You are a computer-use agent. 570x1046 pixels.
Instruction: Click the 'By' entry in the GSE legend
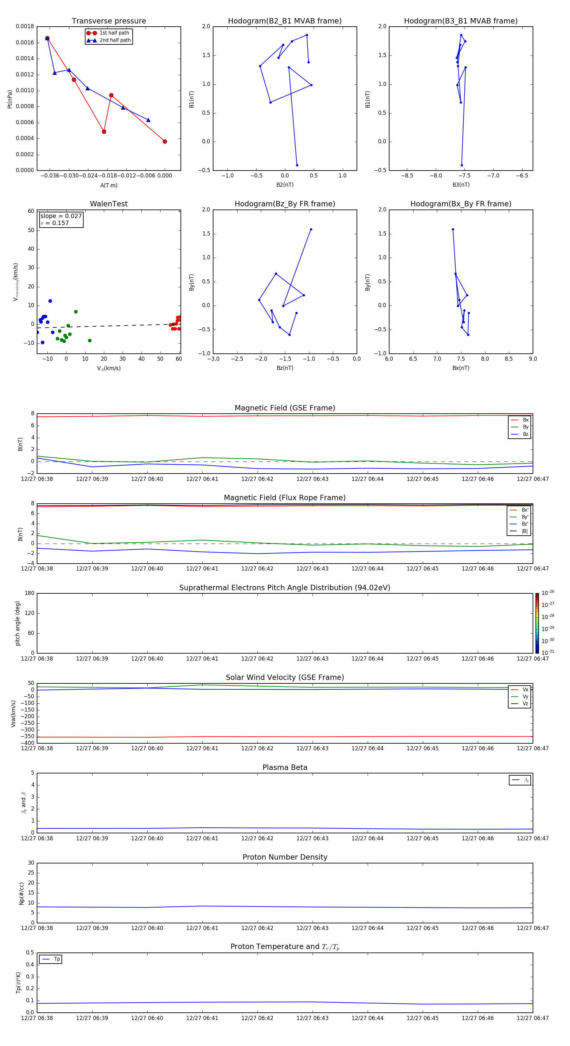[520, 427]
